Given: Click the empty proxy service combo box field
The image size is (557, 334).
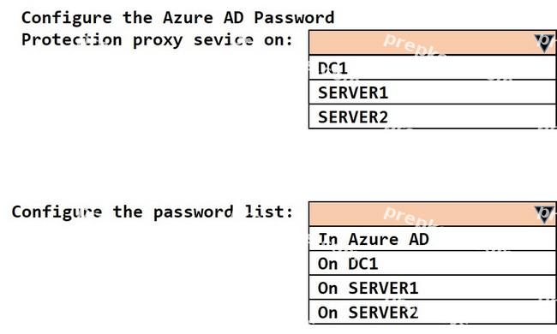Looking at the screenshot, I should coord(432,43).
